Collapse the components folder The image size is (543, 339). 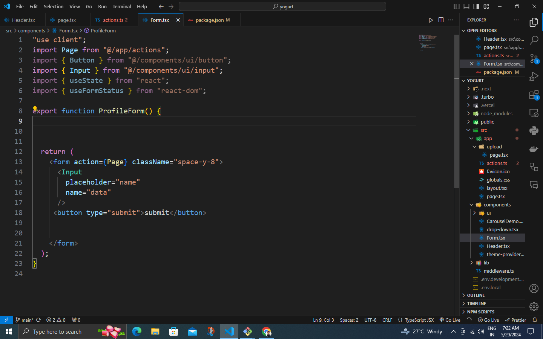pyautogui.click(x=497, y=205)
